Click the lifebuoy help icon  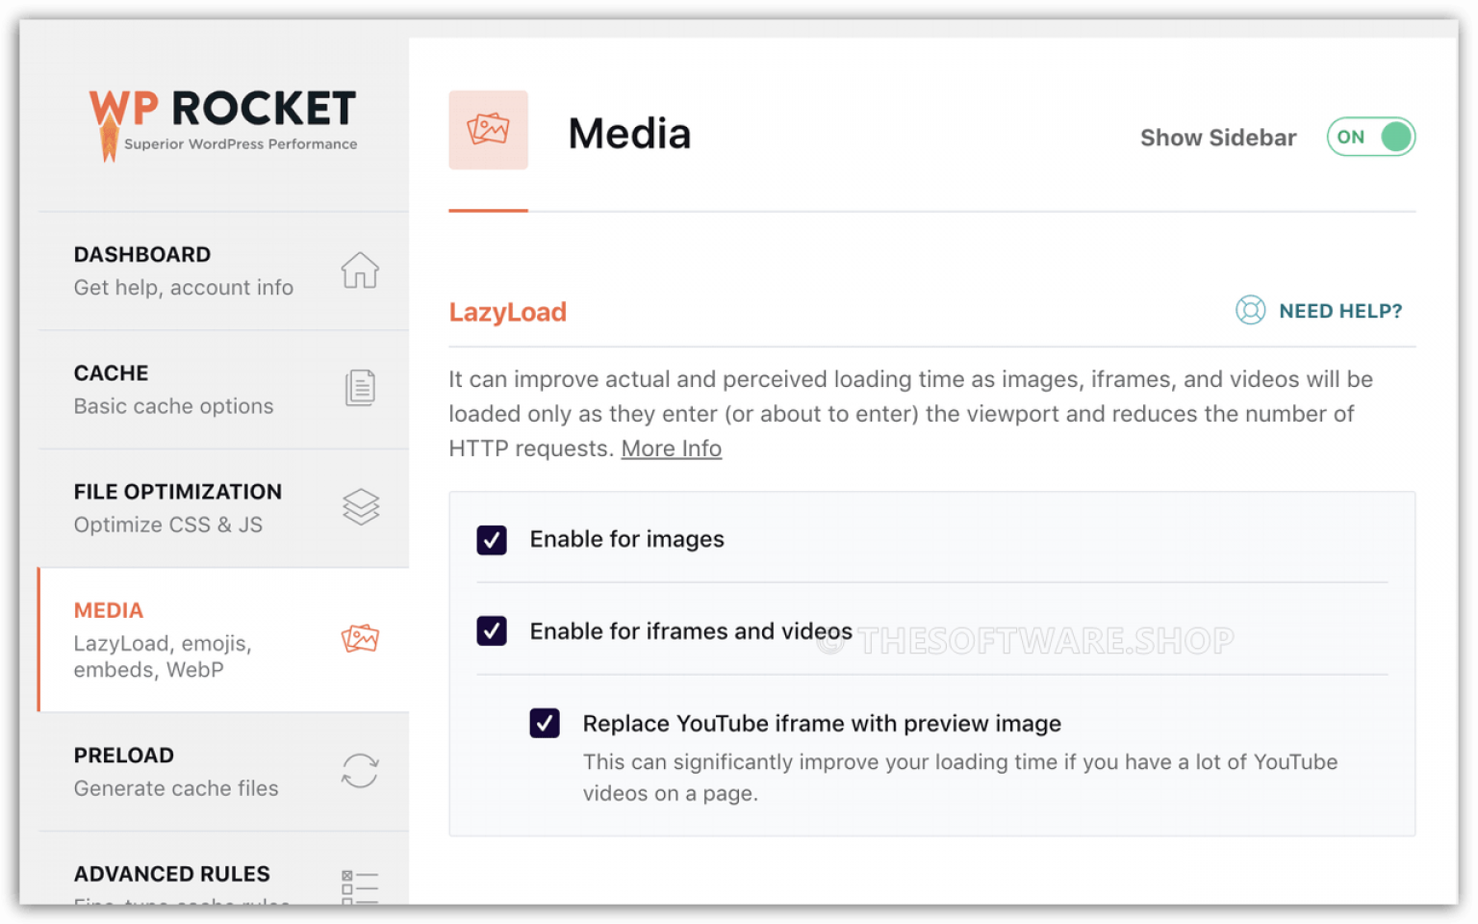click(1250, 310)
